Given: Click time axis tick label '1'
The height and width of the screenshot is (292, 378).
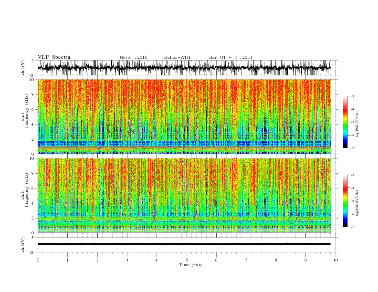Looking at the screenshot, I should pyautogui.click(x=67, y=260).
